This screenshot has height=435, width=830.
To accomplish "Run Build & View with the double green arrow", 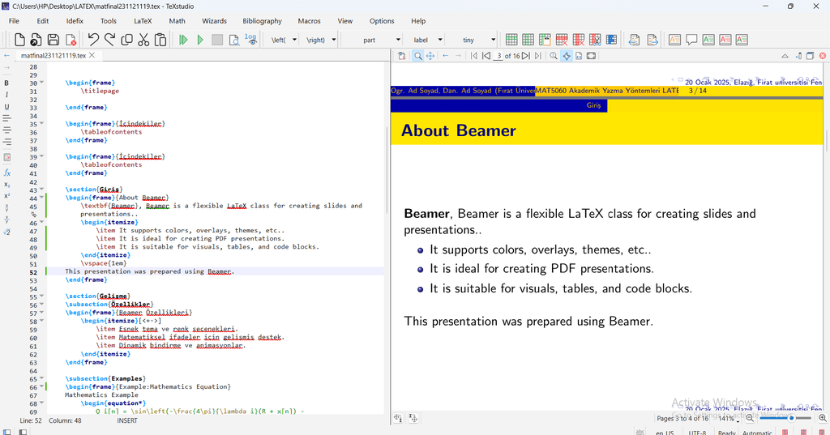I will pyautogui.click(x=184, y=40).
